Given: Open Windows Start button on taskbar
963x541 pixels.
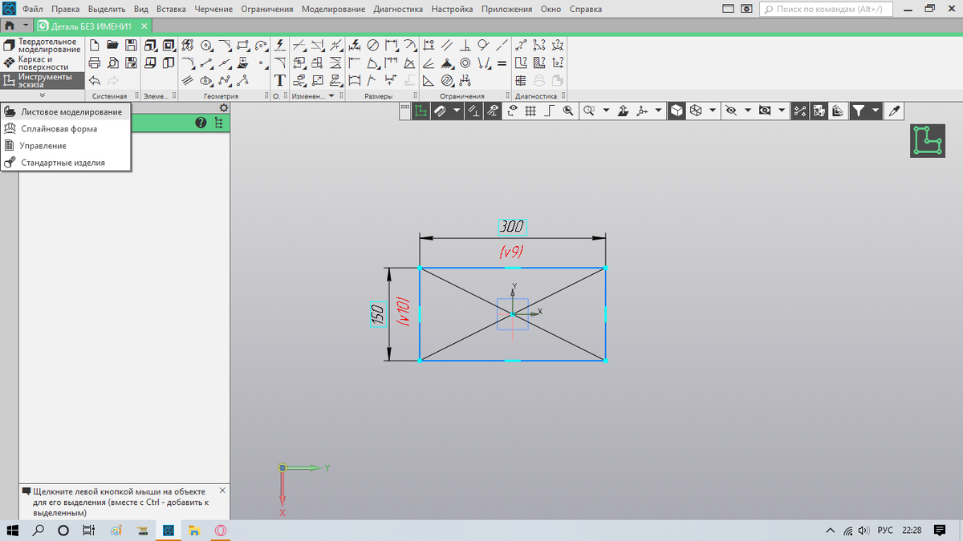Looking at the screenshot, I should [13, 531].
